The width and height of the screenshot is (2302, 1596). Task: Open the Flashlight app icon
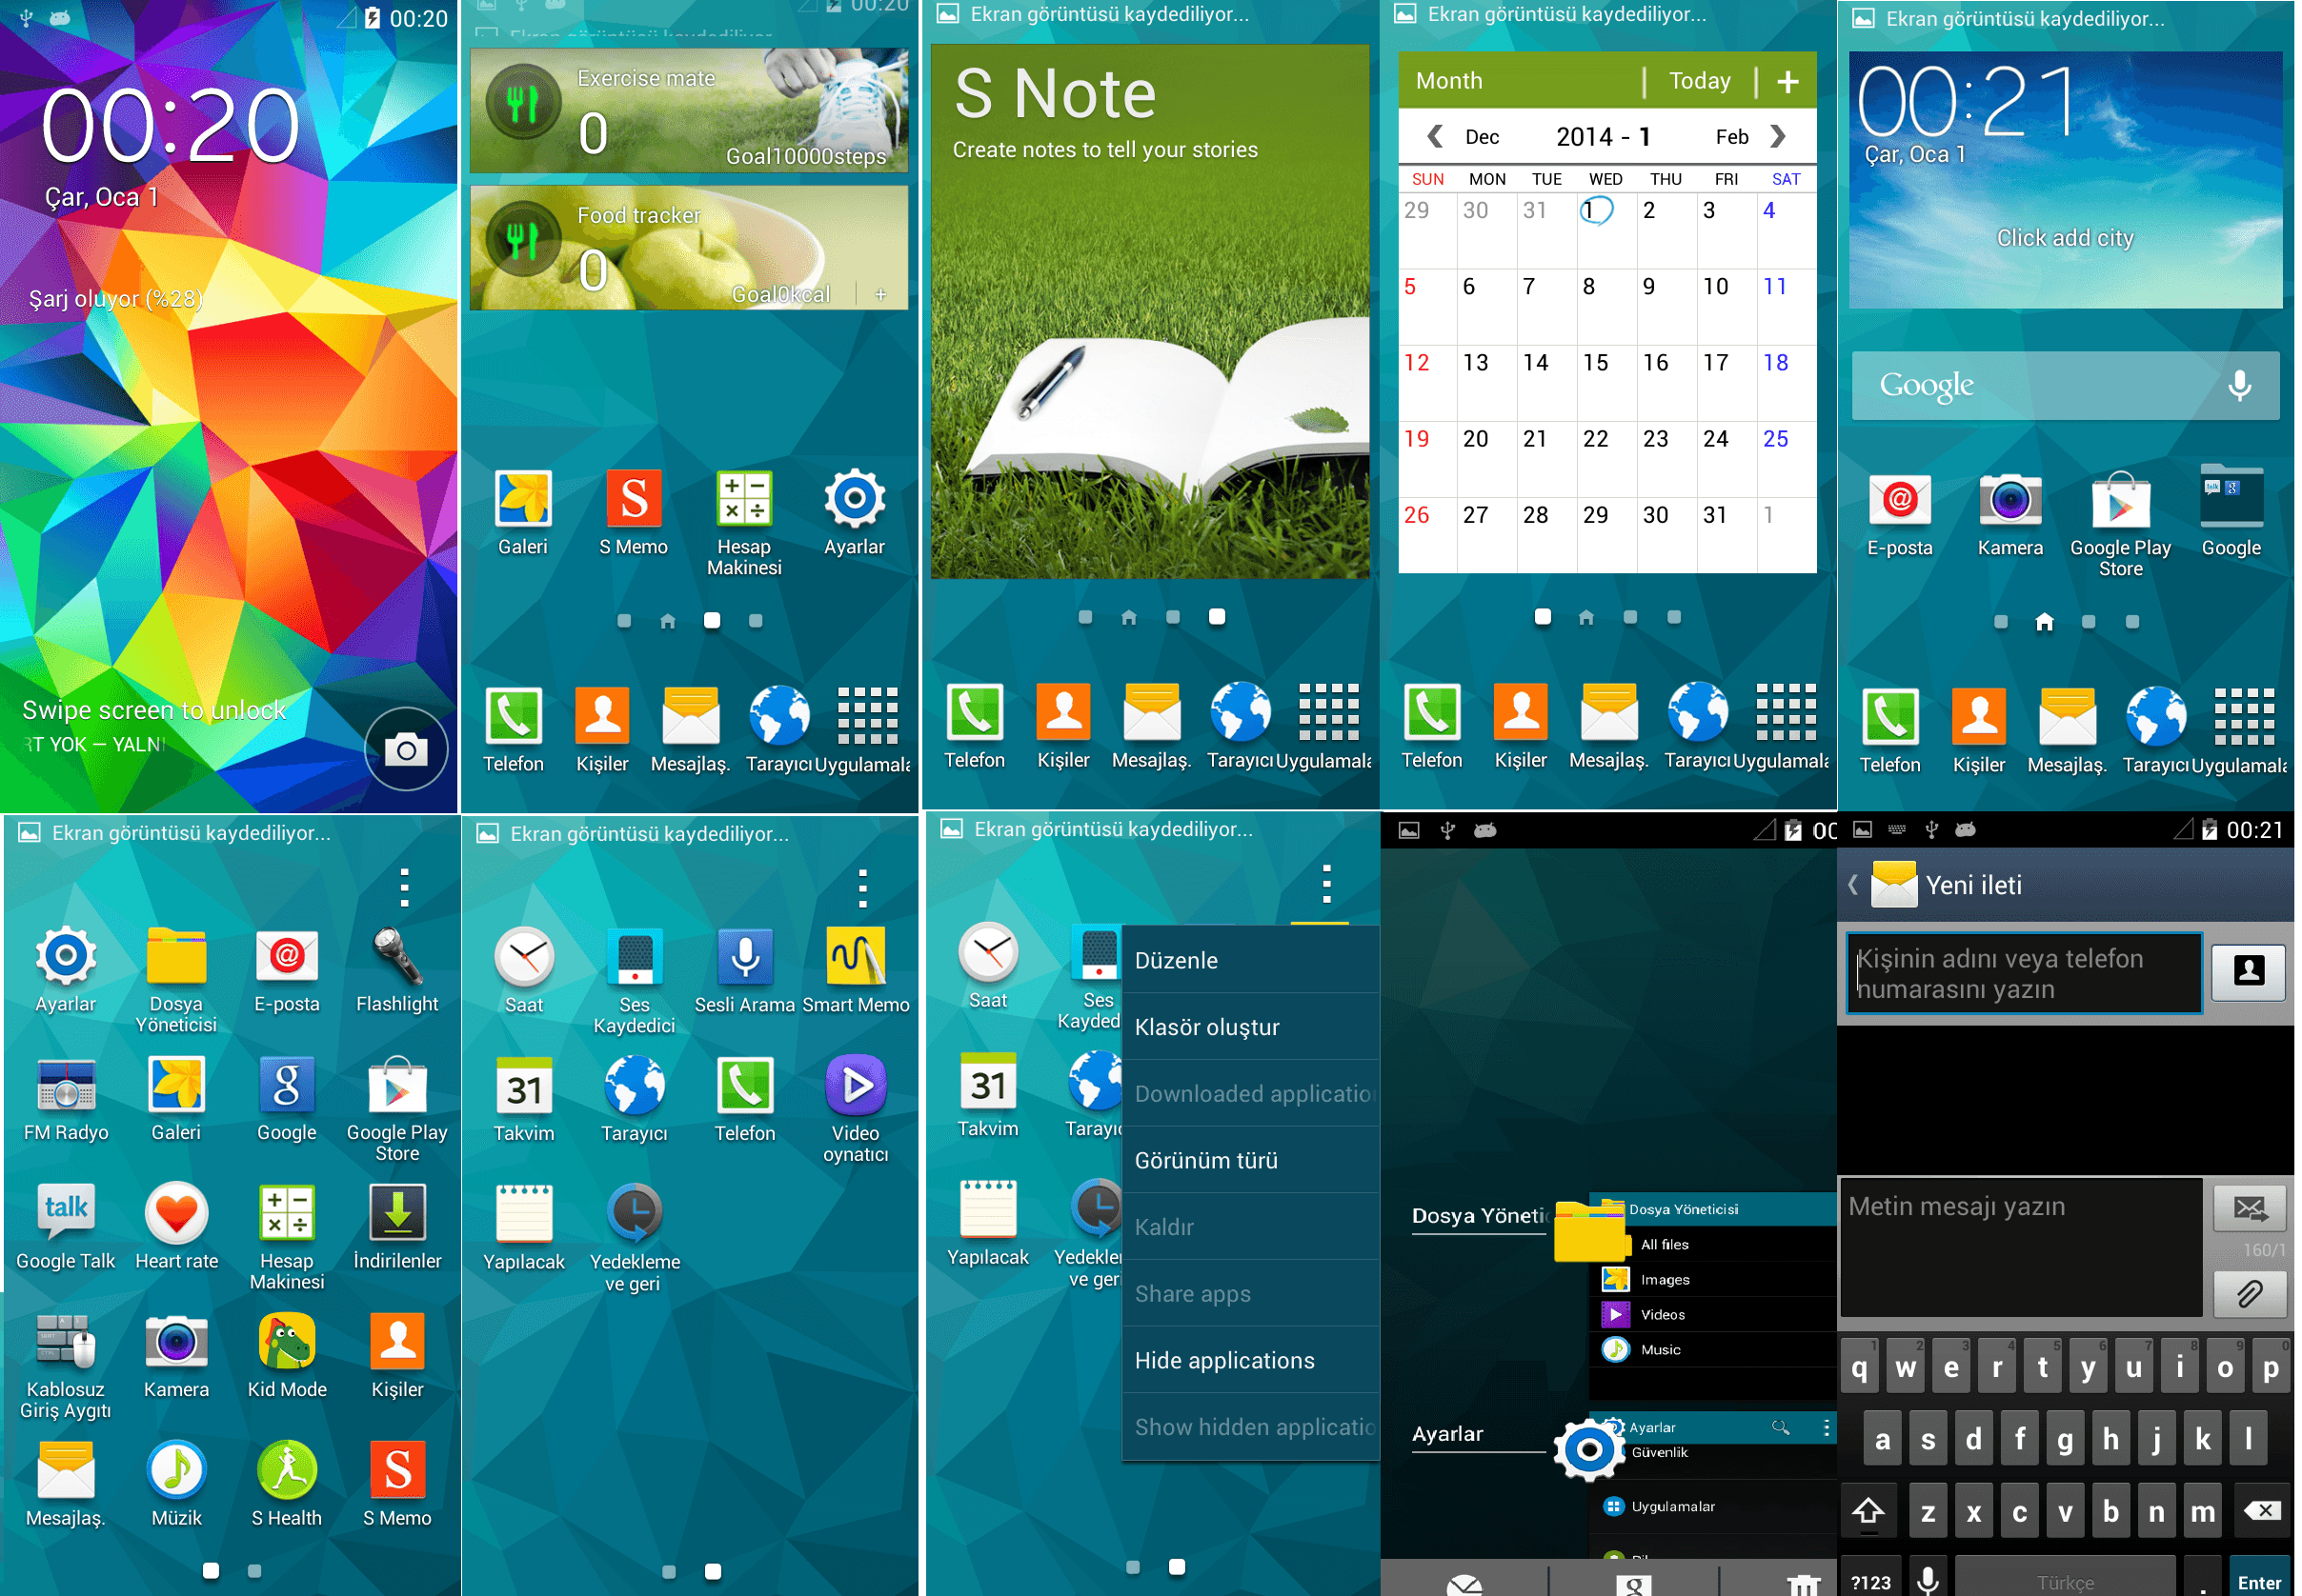click(x=397, y=958)
